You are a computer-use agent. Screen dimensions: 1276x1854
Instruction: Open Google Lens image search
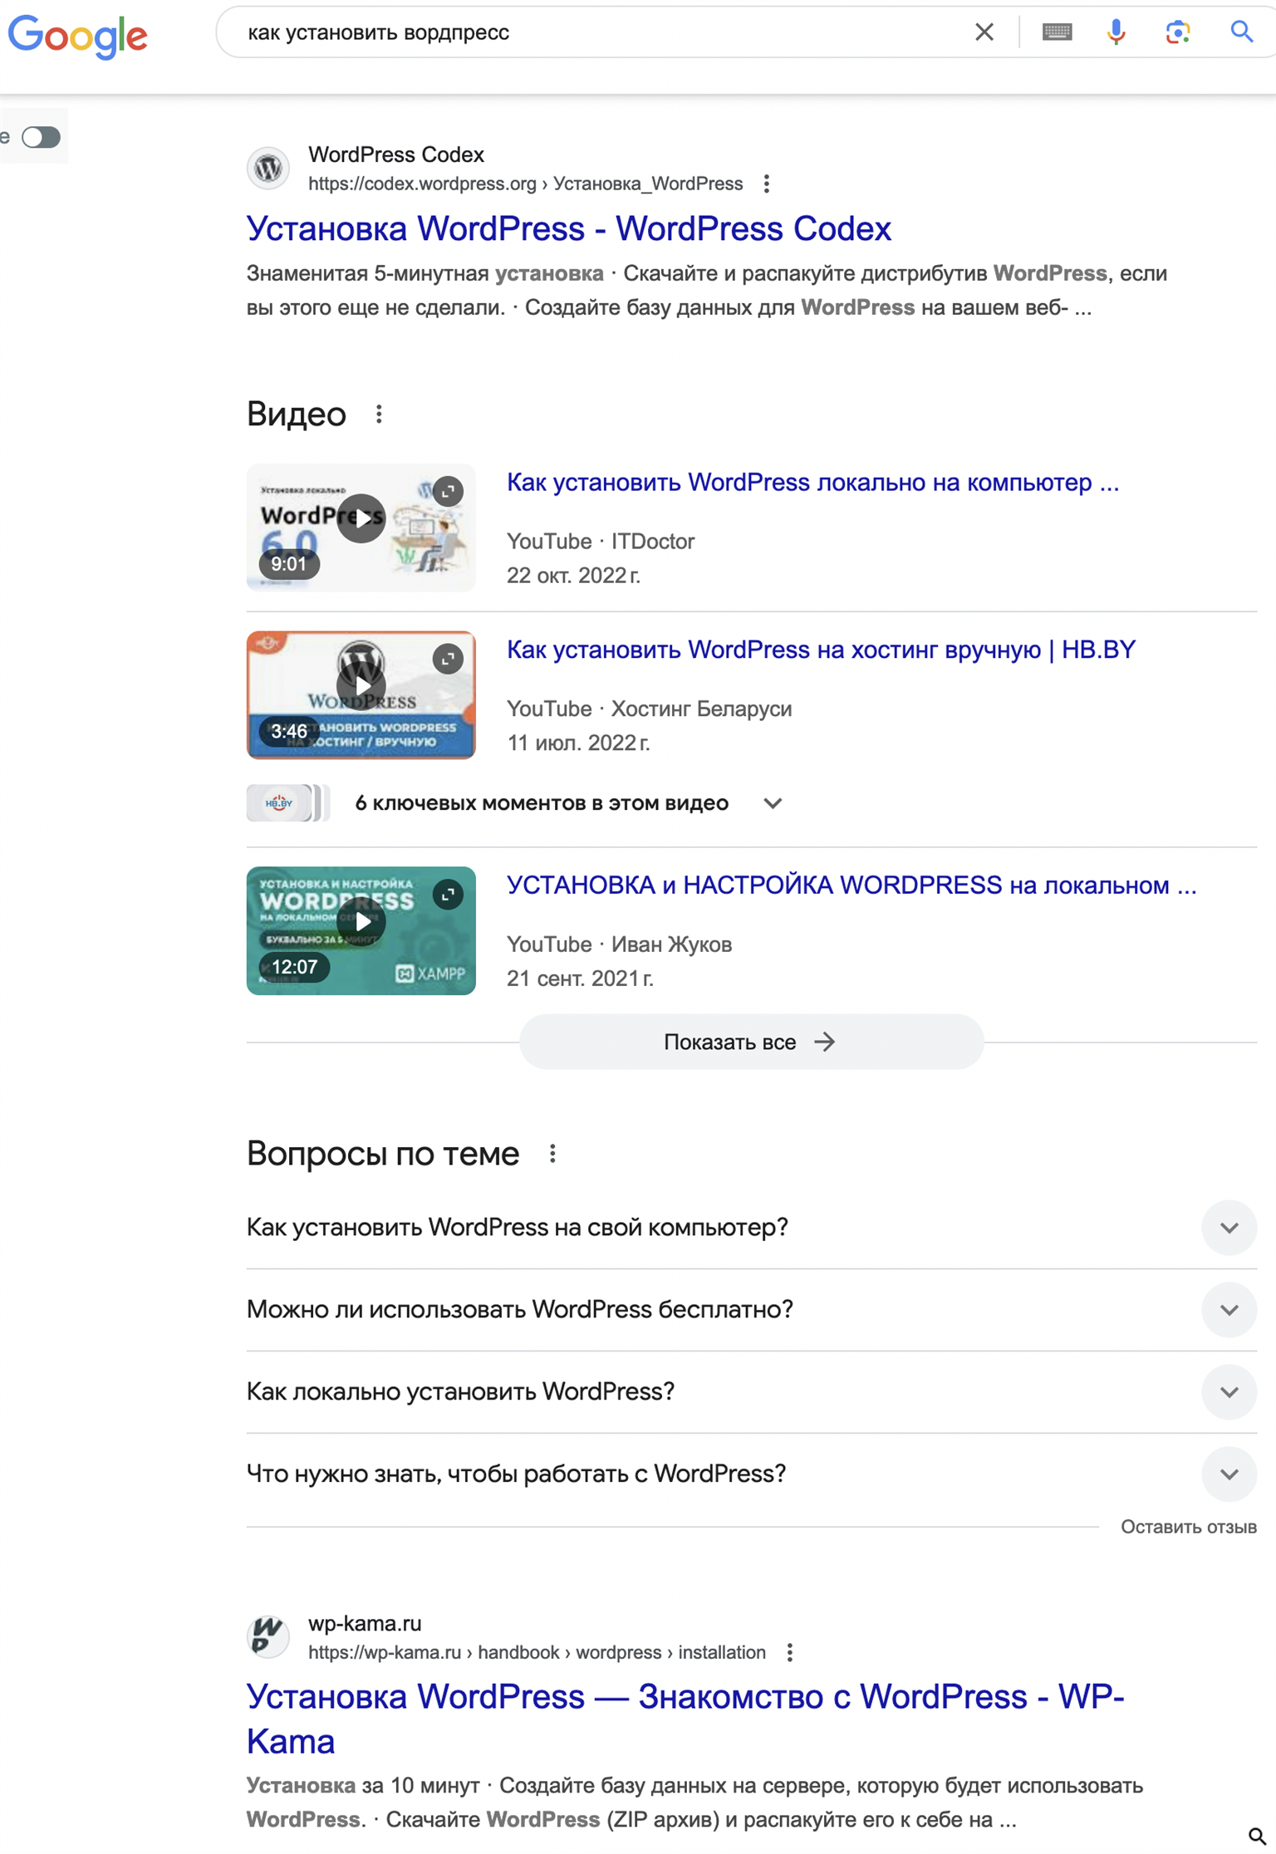[1177, 32]
